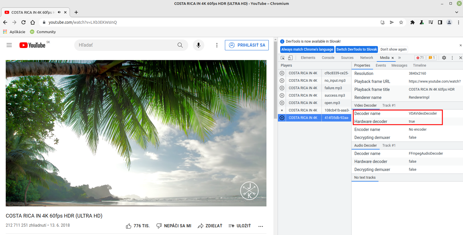This screenshot has width=463, height=235.
Task: Click the thumbs-up like button
Action: click(129, 226)
